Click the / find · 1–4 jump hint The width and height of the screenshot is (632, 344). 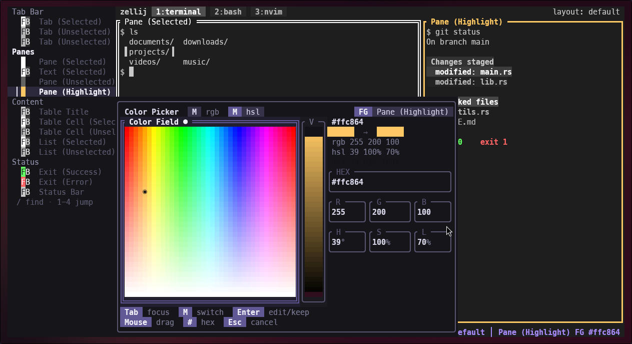pos(55,202)
